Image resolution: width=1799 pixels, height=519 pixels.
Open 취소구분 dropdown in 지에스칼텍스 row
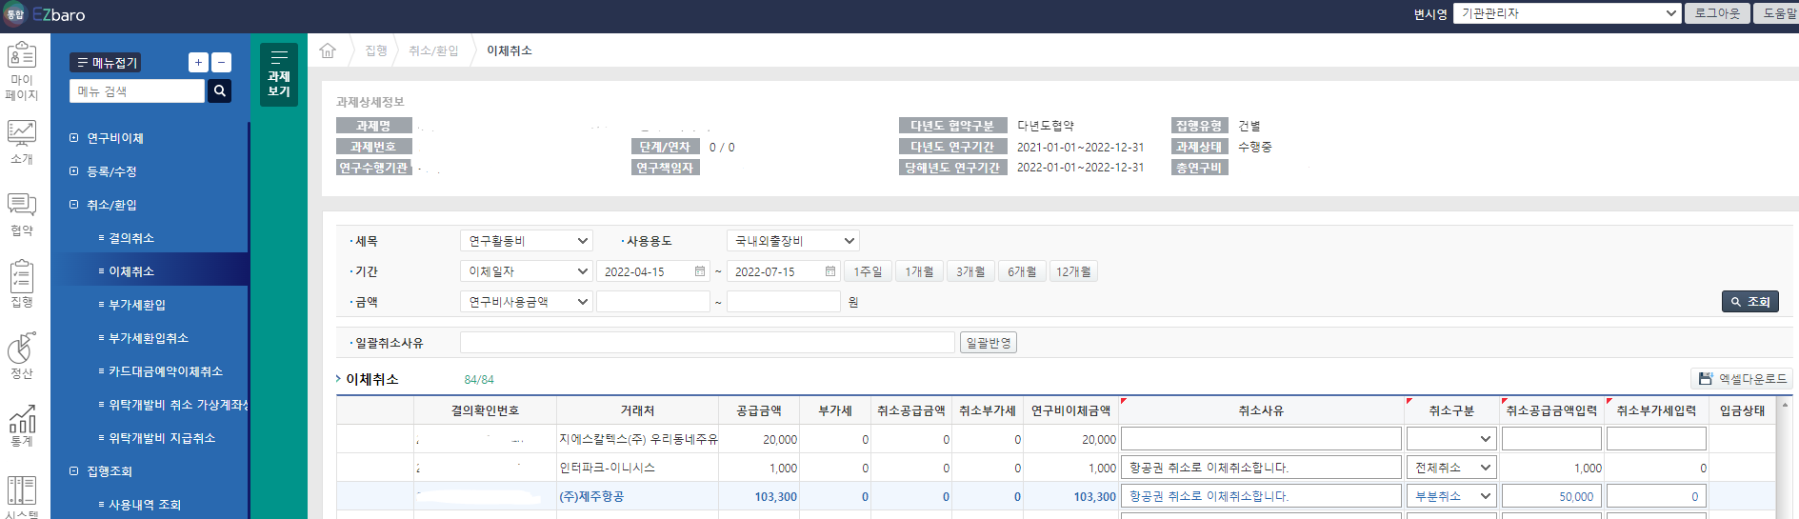(x=1451, y=439)
